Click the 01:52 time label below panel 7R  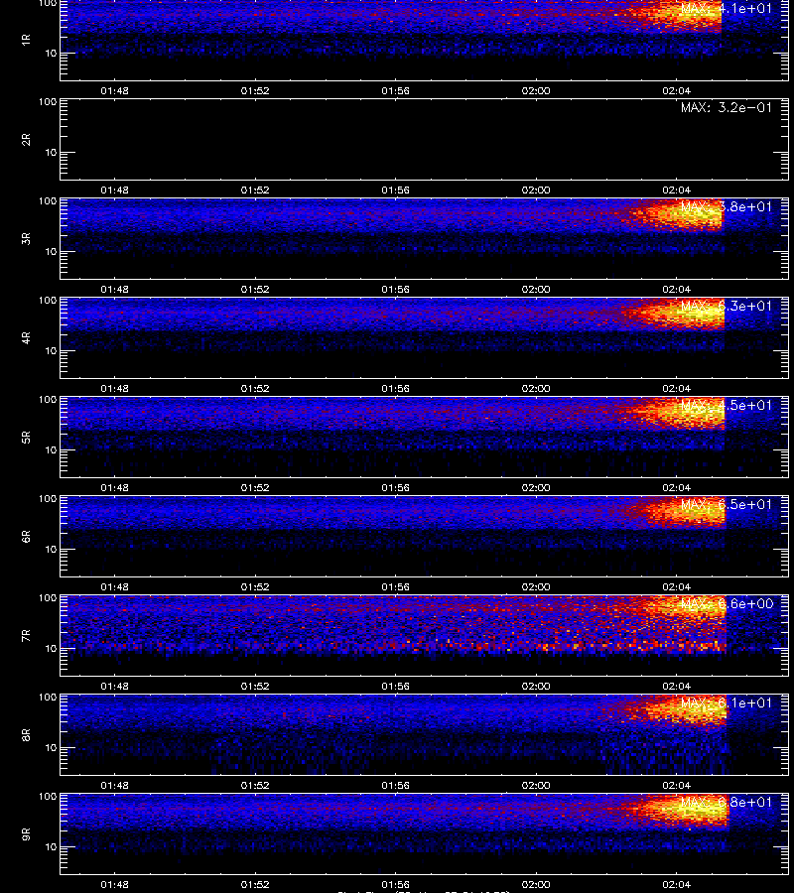[255, 687]
